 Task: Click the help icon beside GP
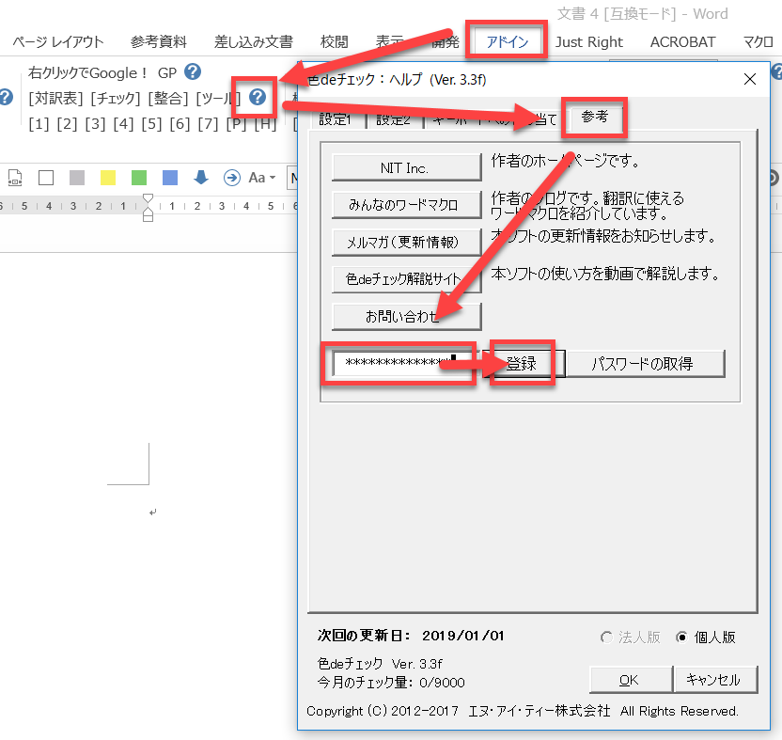click(193, 71)
